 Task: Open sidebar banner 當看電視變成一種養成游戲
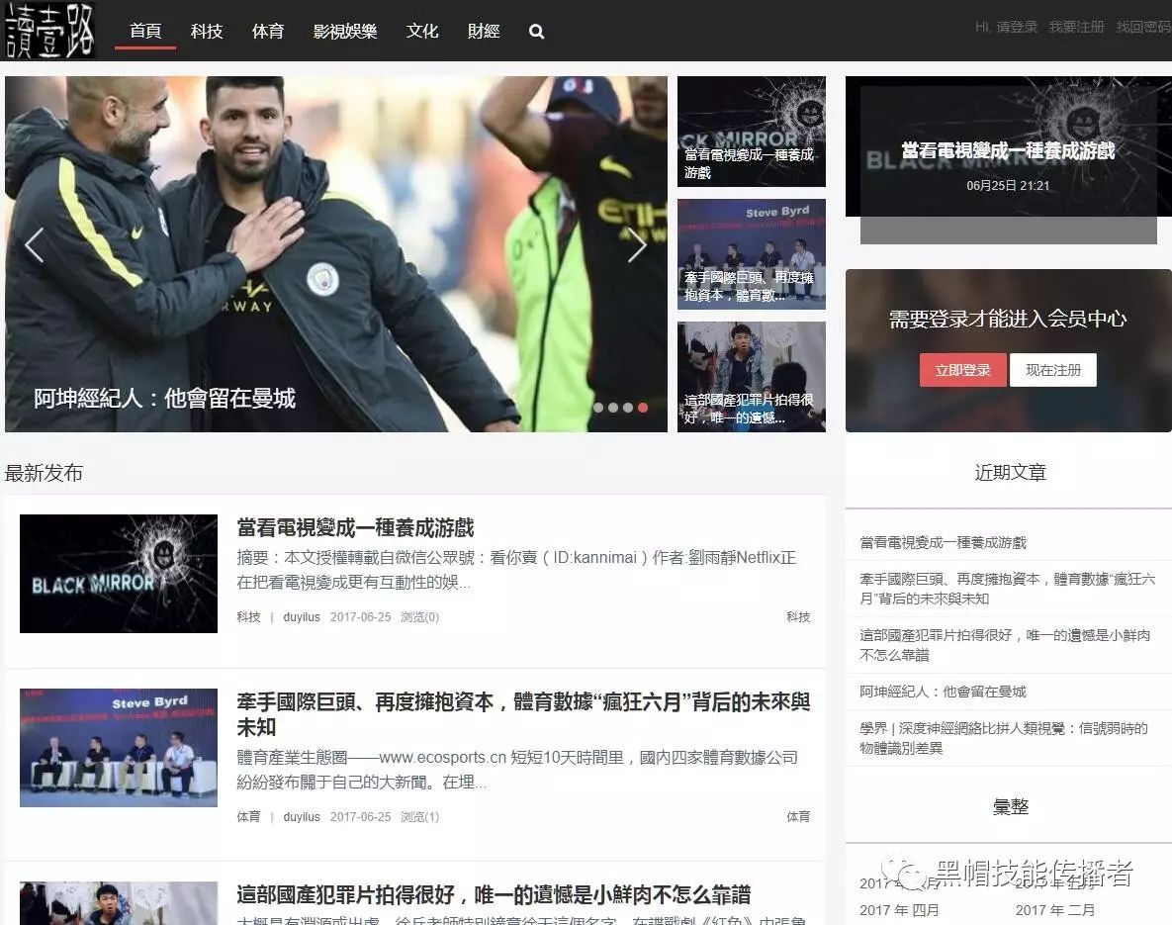(1008, 150)
